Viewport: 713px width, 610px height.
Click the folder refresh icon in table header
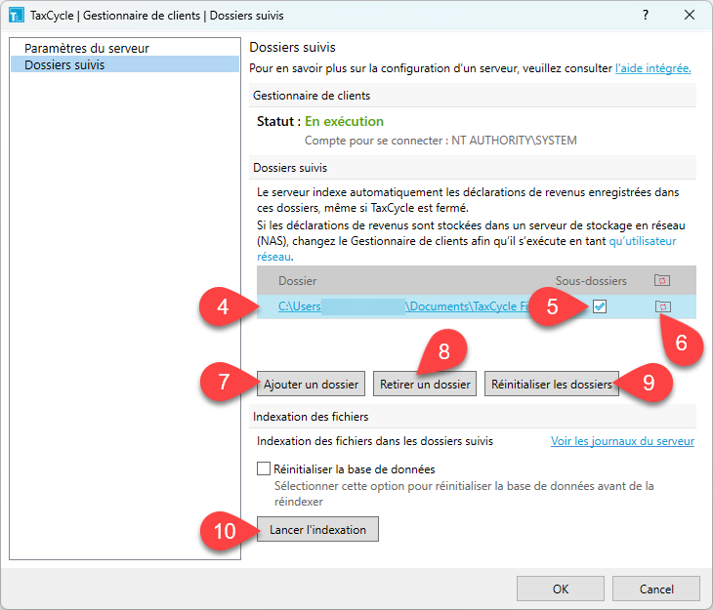pos(662,280)
